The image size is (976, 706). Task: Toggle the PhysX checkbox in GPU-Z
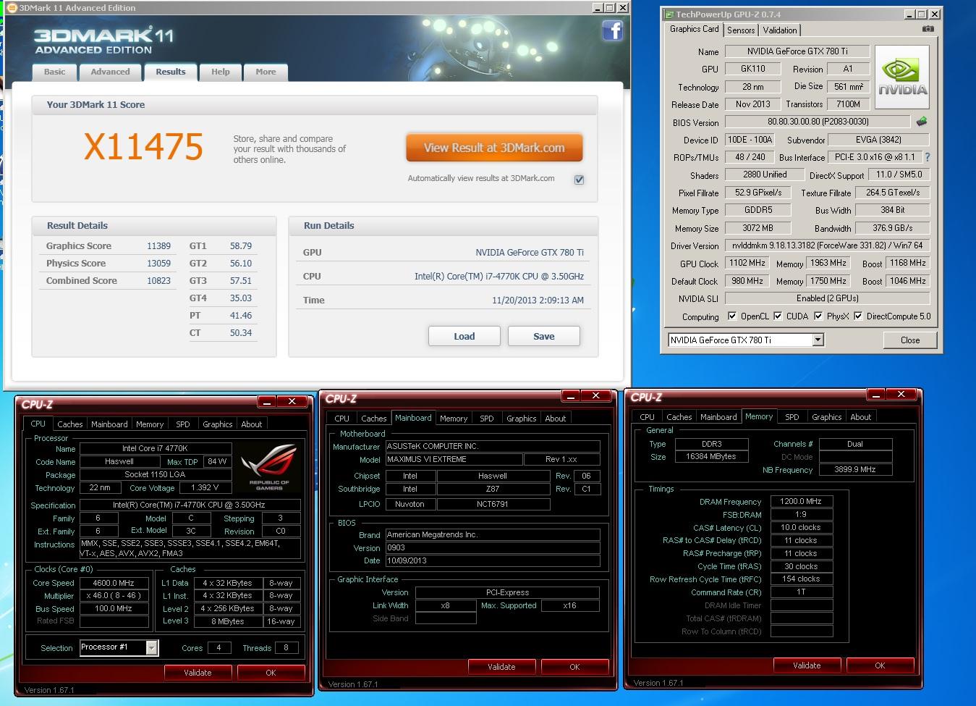click(818, 316)
